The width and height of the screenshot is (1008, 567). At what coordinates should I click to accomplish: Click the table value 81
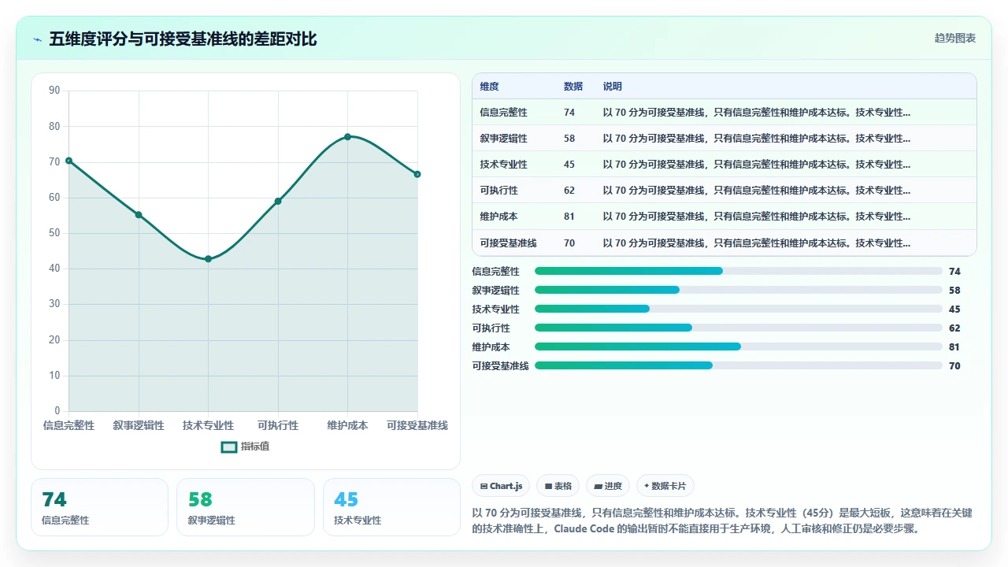click(x=569, y=217)
